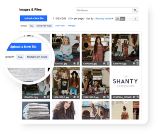Move 13507264_1295691 file to a folder
This screenshot has width=156, height=132.
coord(134,97)
